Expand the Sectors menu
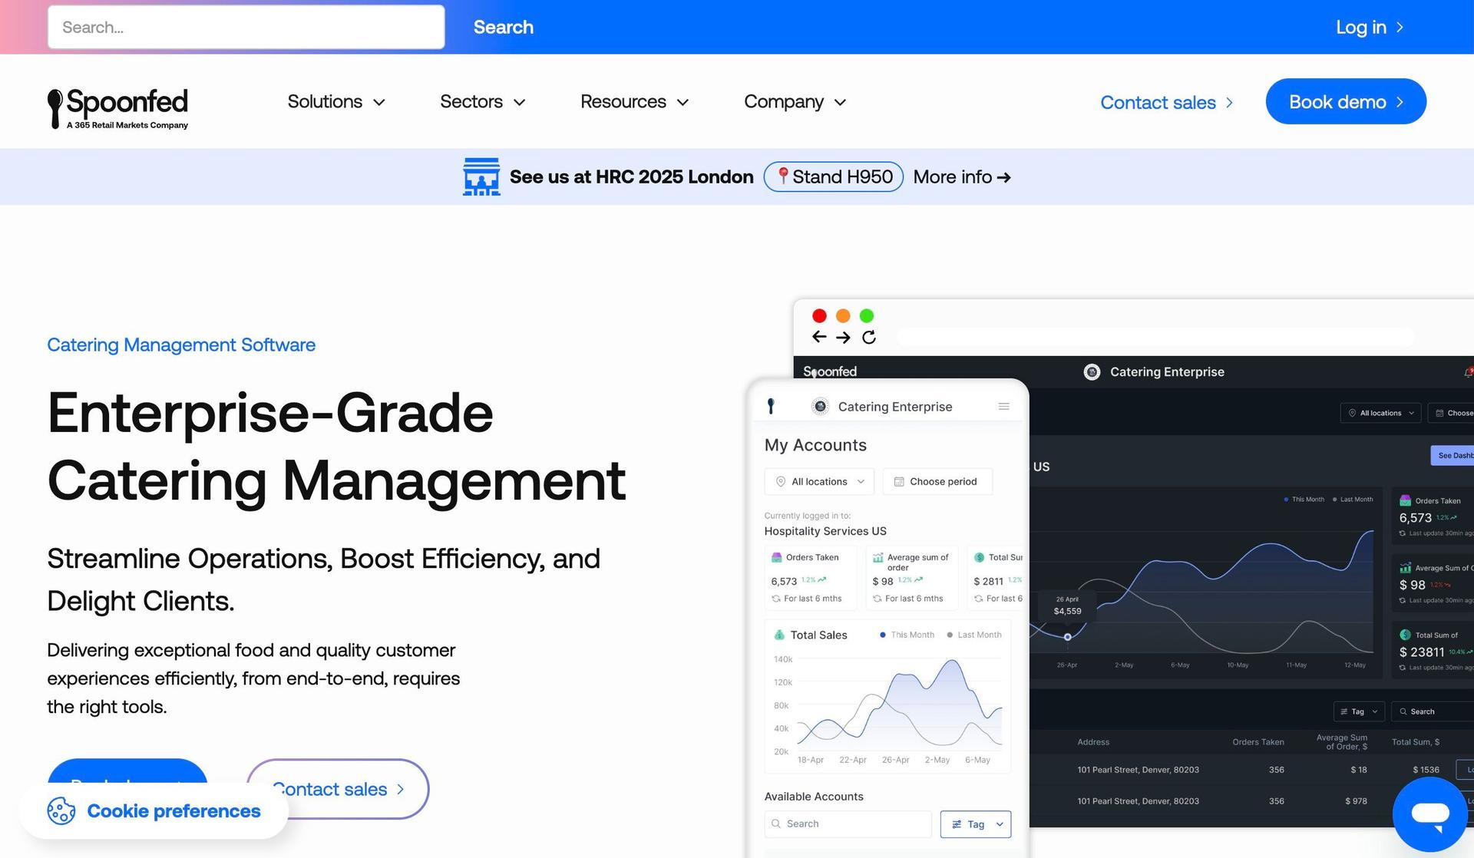The height and width of the screenshot is (858, 1474). pyautogui.click(x=483, y=101)
